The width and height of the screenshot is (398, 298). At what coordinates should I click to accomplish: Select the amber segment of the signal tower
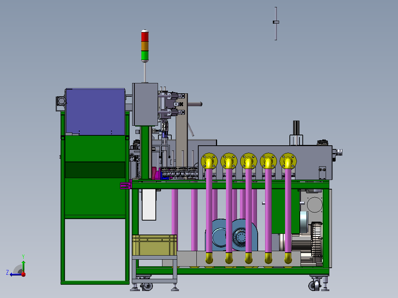coord(145,46)
